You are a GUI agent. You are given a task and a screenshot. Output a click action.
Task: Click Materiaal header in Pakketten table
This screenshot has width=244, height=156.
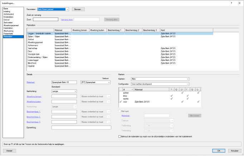click(x=63, y=30)
